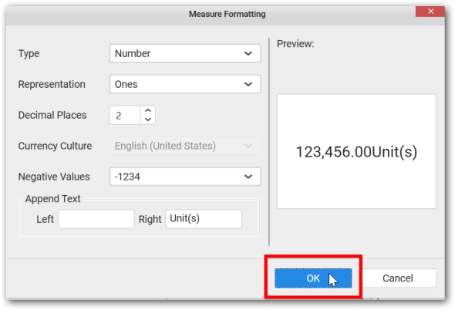Viewport: 455px width, 310px height.
Task: Click the Measure Formatting title bar
Action: pos(228,14)
